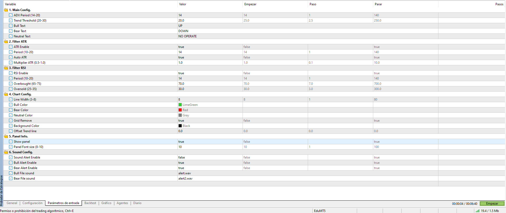Open the Valor dropdown for Show panel

[210, 142]
